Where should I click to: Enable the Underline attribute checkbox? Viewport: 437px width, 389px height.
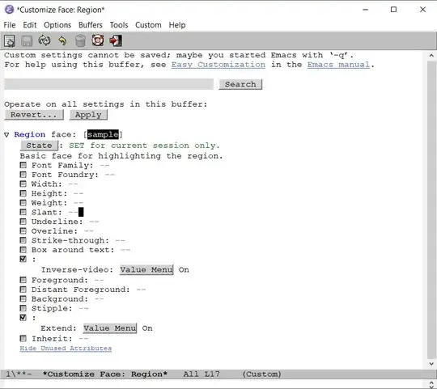(x=23, y=222)
